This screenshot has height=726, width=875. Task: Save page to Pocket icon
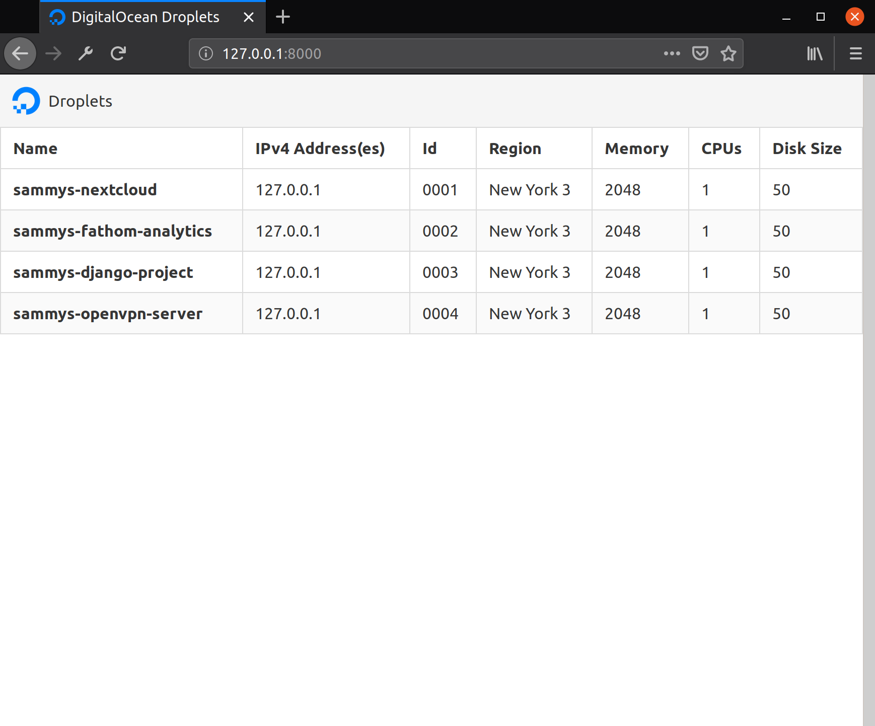700,53
